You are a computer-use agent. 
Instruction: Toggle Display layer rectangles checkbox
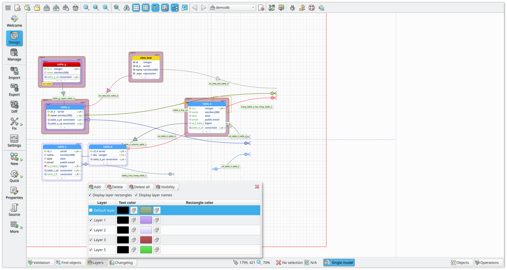90,195
